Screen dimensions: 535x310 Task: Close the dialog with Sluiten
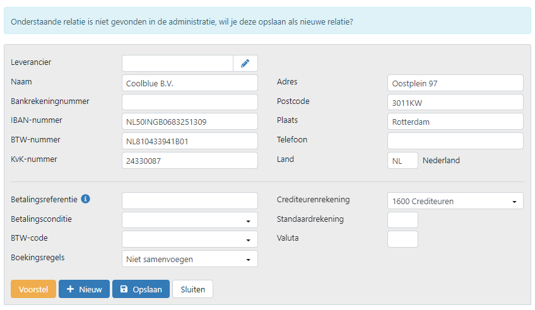(x=193, y=289)
